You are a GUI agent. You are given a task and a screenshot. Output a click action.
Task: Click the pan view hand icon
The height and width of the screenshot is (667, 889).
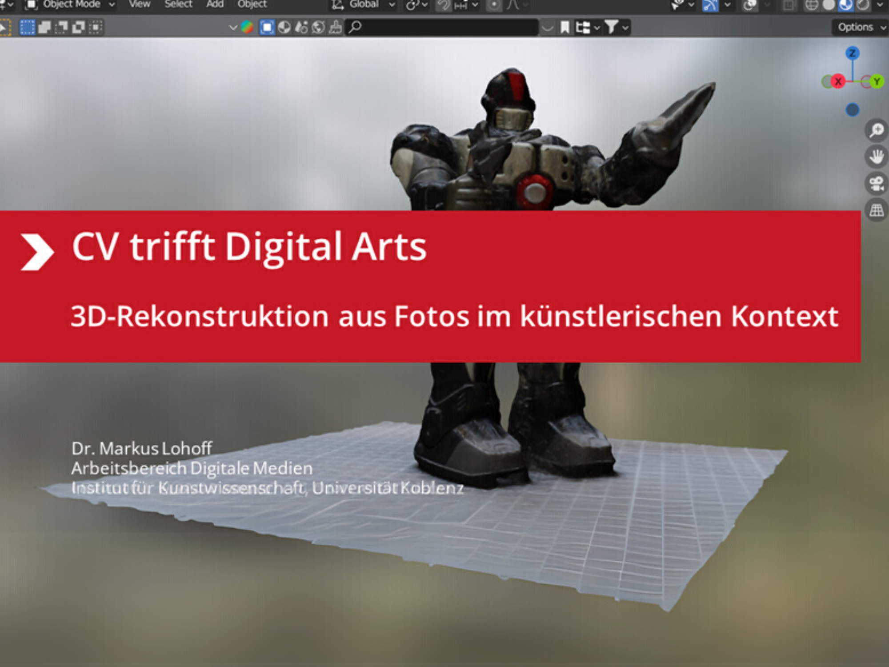click(x=877, y=157)
